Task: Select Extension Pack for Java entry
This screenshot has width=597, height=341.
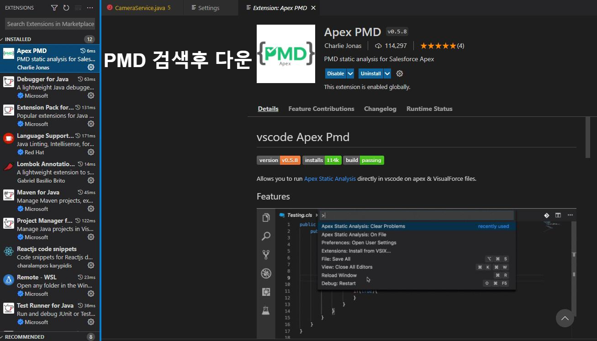Action: click(x=50, y=115)
